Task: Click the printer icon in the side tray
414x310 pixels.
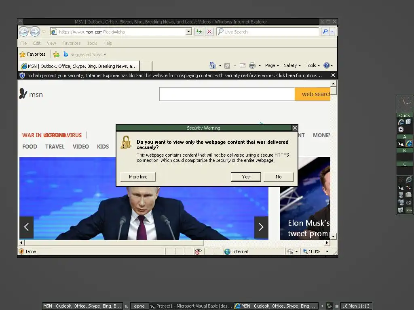Action: click(408, 195)
